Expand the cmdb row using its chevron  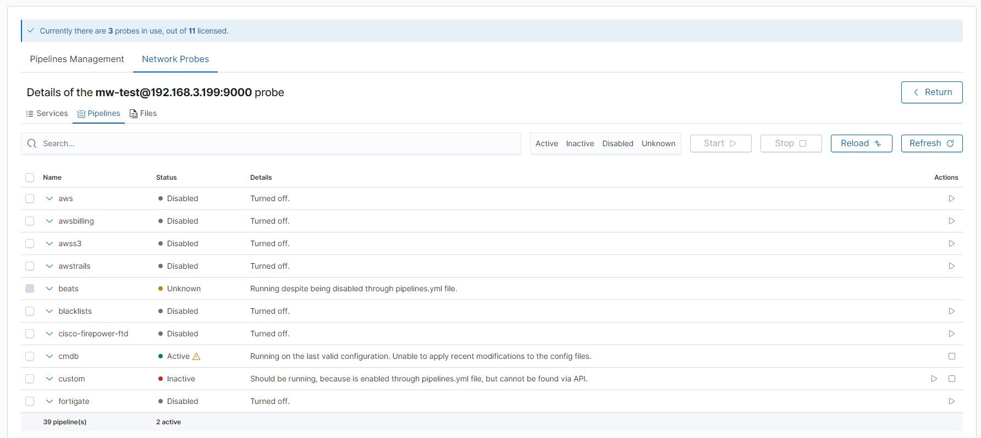(x=49, y=356)
